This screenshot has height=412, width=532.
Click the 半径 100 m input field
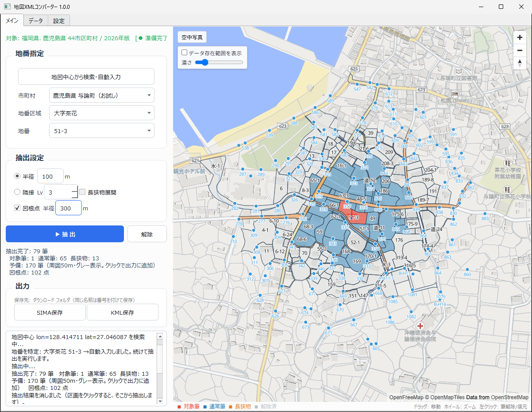(50, 176)
